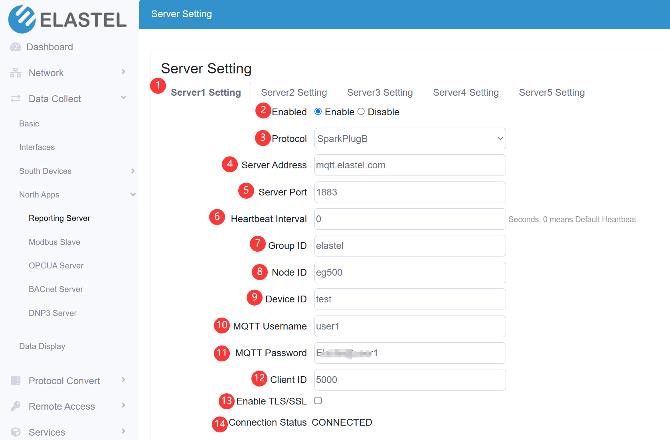Open the Basic page link
The image size is (670, 440).
tap(29, 124)
